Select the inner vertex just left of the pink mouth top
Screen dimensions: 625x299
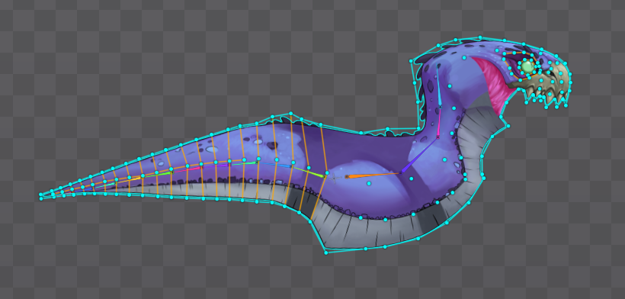click(x=464, y=58)
